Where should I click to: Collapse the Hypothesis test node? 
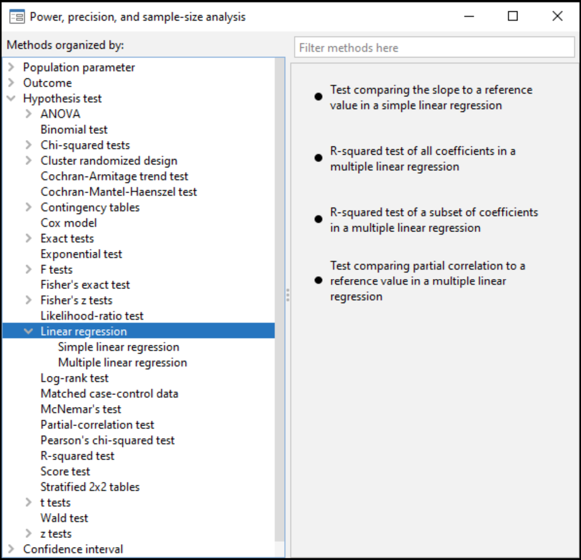pos(11,98)
